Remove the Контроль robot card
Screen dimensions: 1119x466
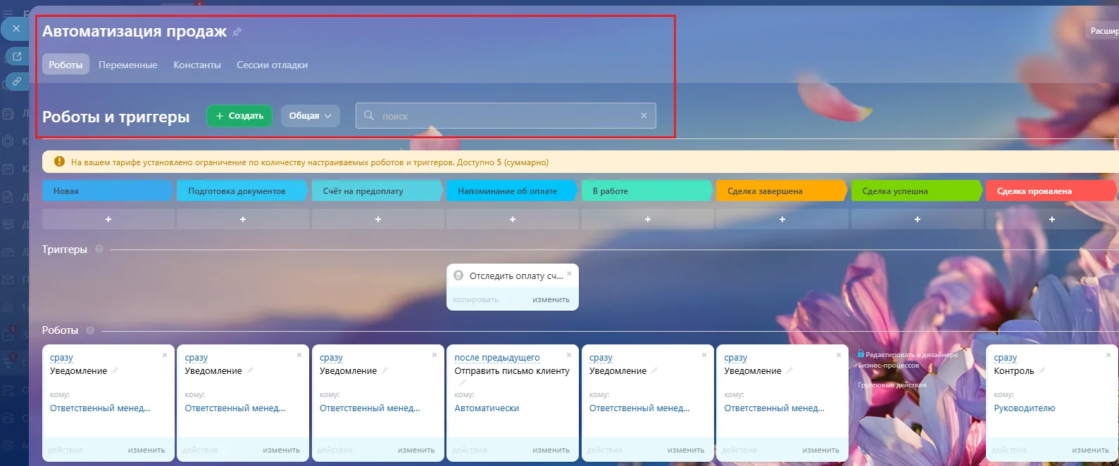click(1108, 355)
